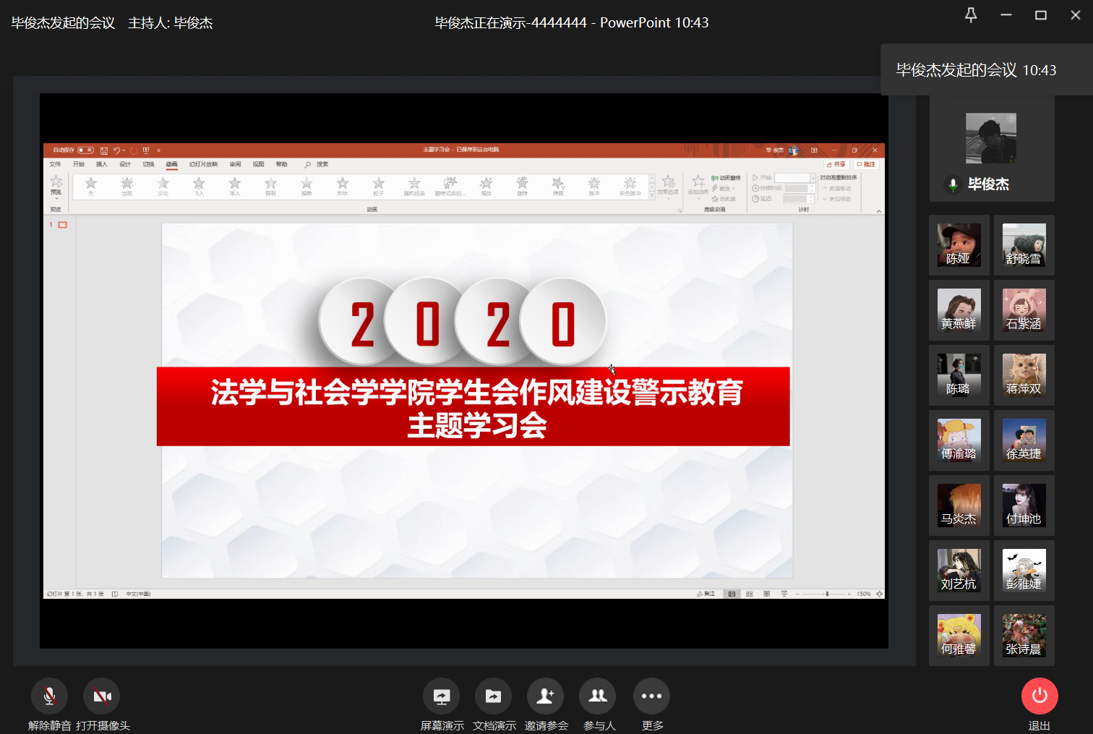Click the 飞入 animation star icon
This screenshot has height=734, width=1093.
pyautogui.click(x=199, y=186)
